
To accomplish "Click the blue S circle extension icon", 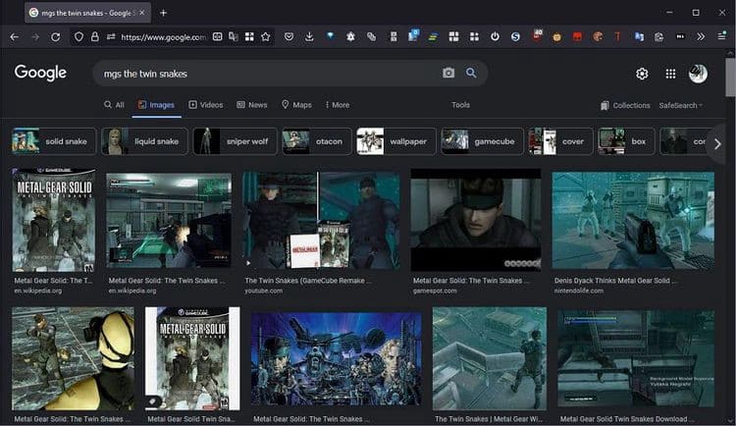I will tap(515, 36).
